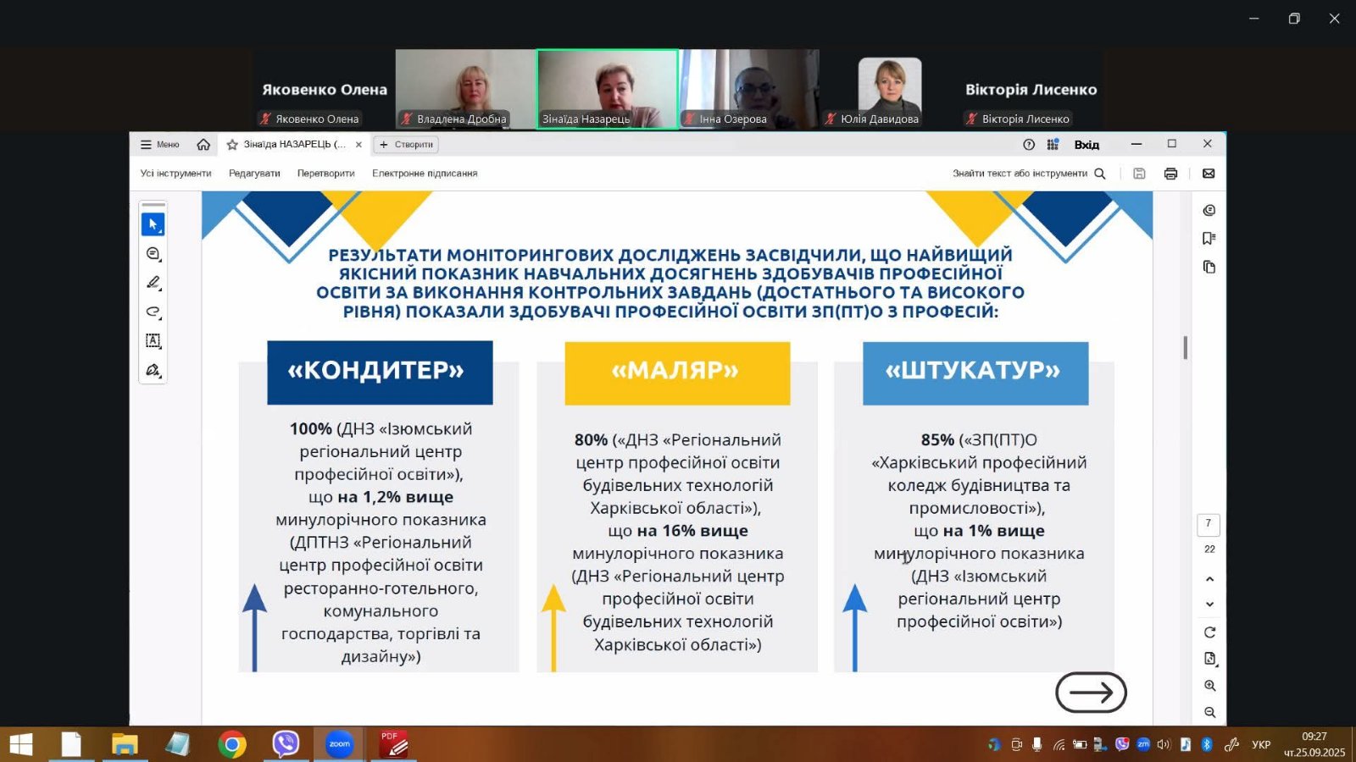Go to next page with down chevron
Image resolution: width=1356 pixels, height=762 pixels.
[x=1209, y=605]
